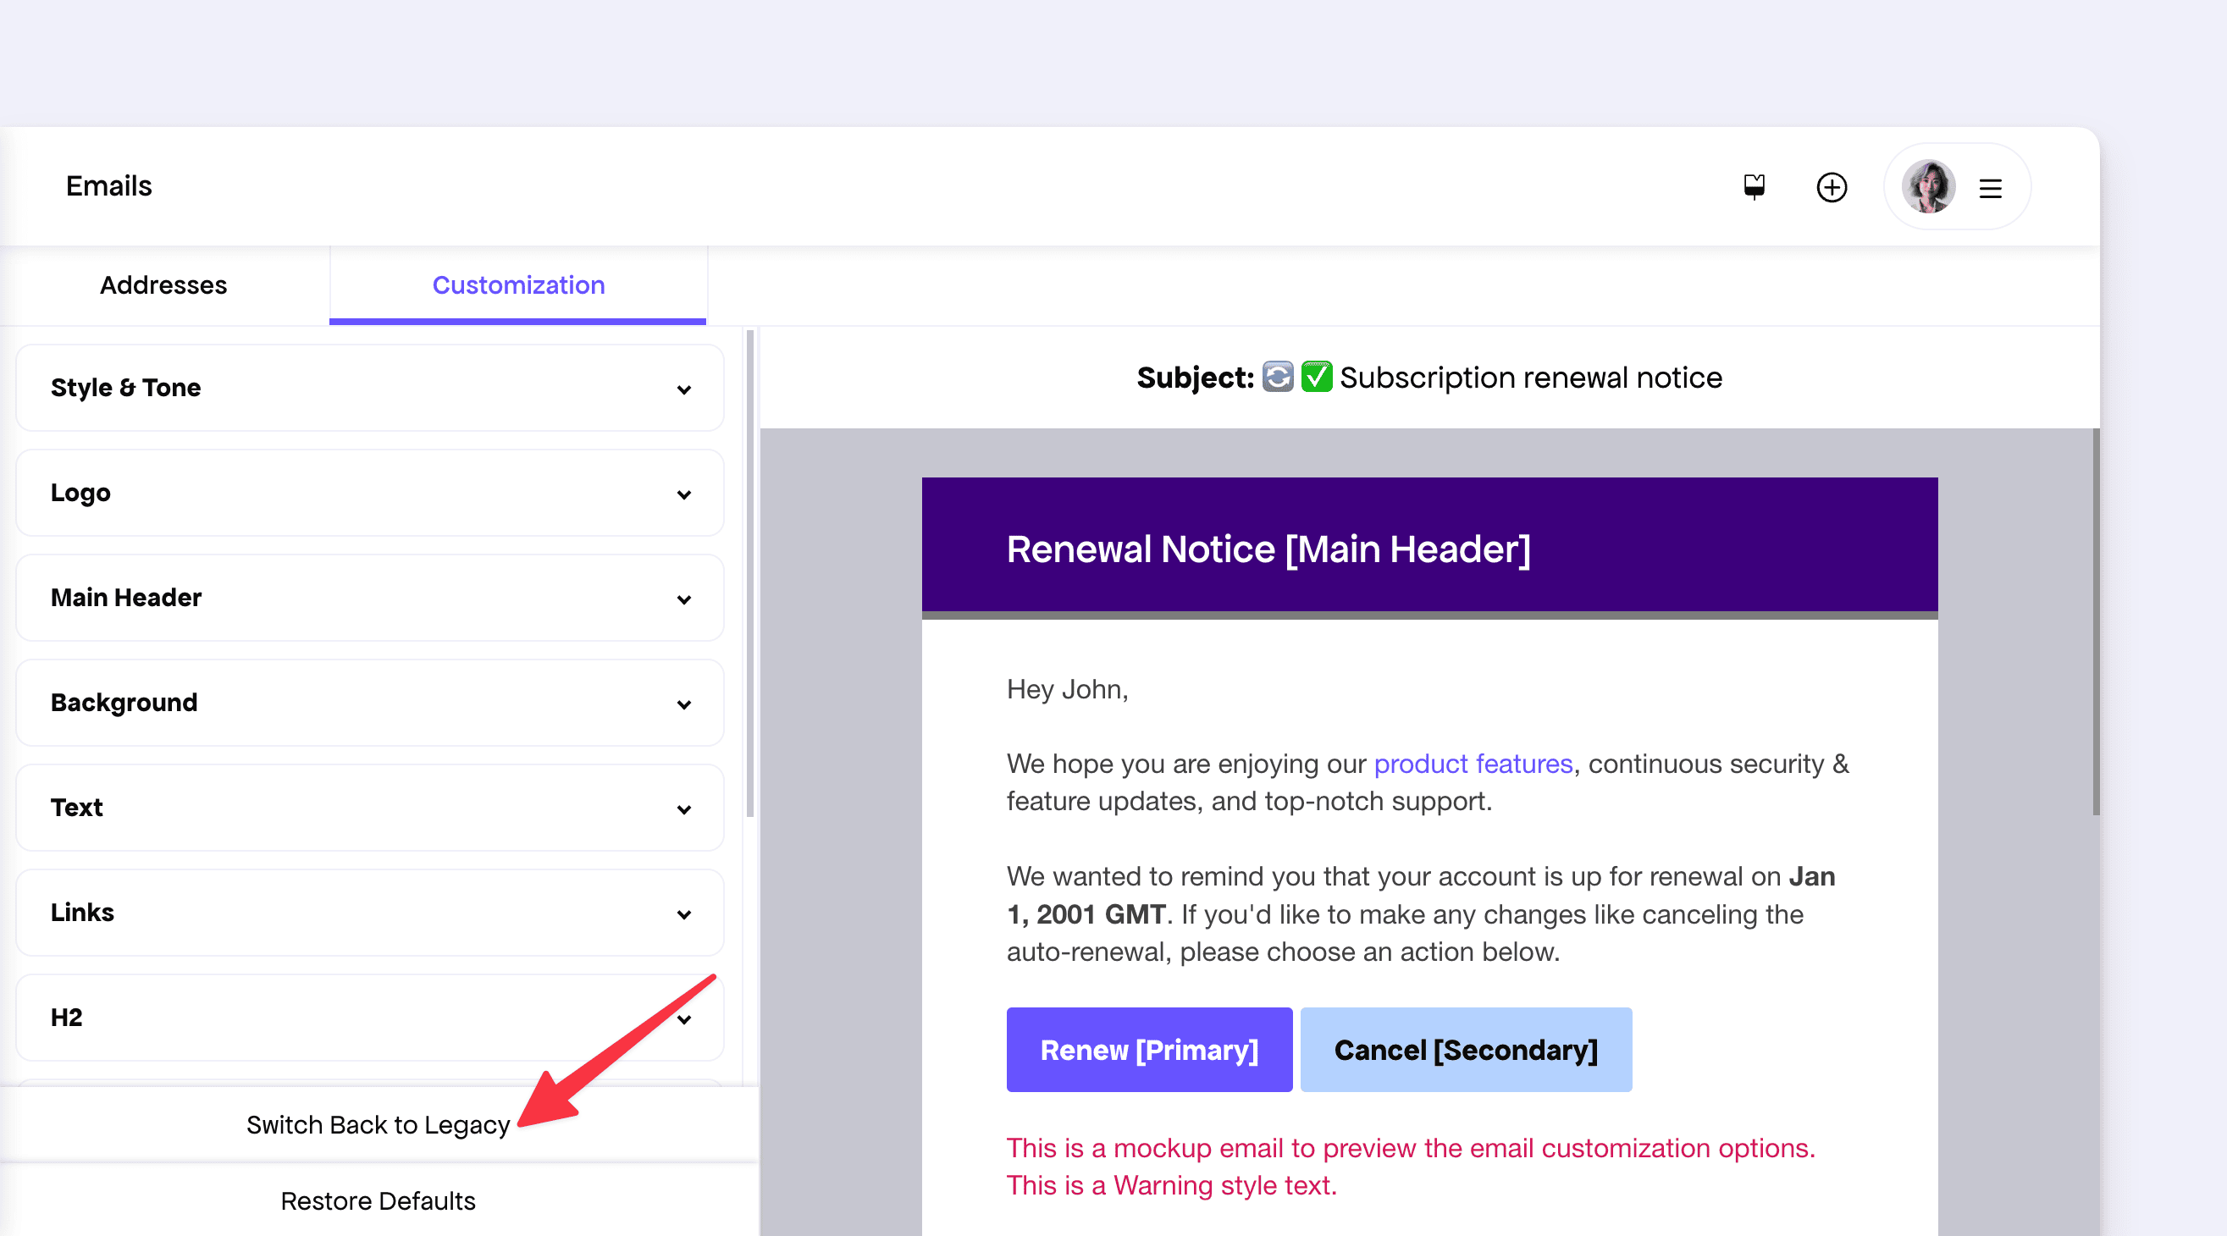Open the hamburger menu icon

click(1990, 188)
